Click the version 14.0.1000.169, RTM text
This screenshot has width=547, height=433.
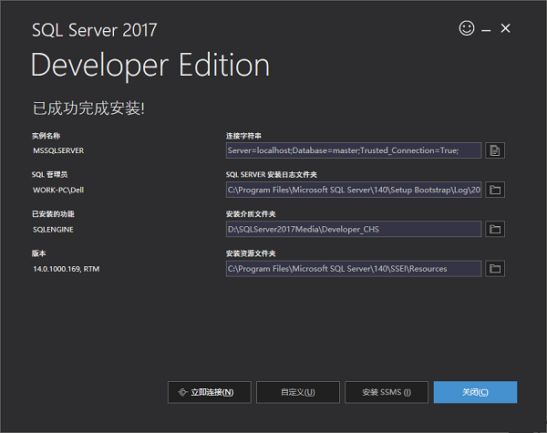(67, 269)
